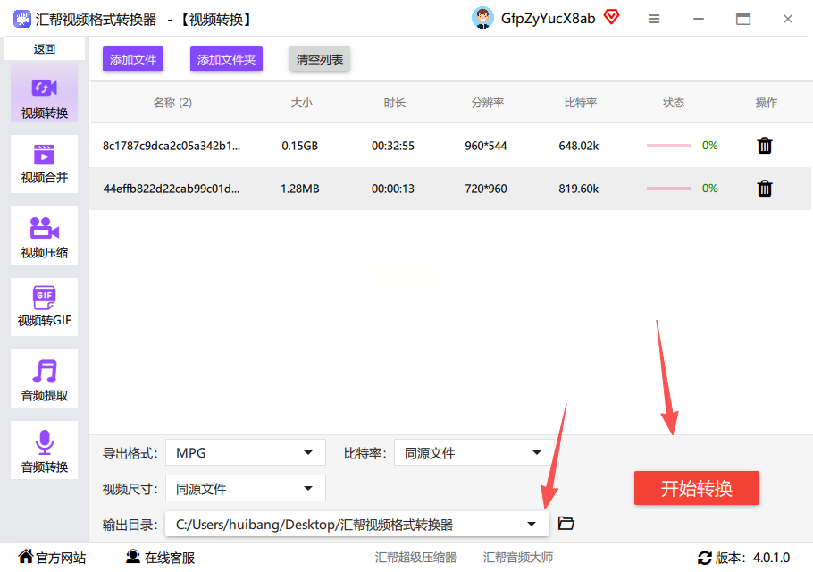Open the 比特率 同源文件 dropdown
Image resolution: width=813 pixels, height=572 pixels.
point(474,453)
